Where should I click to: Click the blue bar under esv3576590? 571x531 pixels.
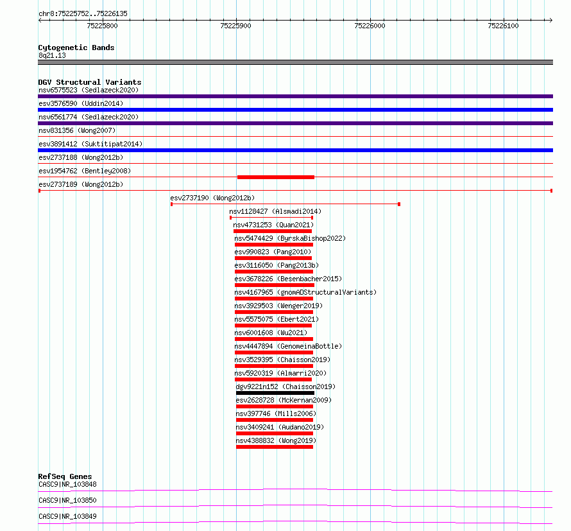pyautogui.click(x=295, y=110)
